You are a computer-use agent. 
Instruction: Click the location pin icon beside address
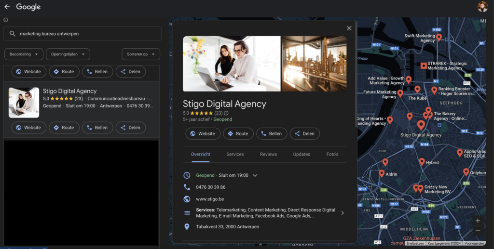coord(187,227)
